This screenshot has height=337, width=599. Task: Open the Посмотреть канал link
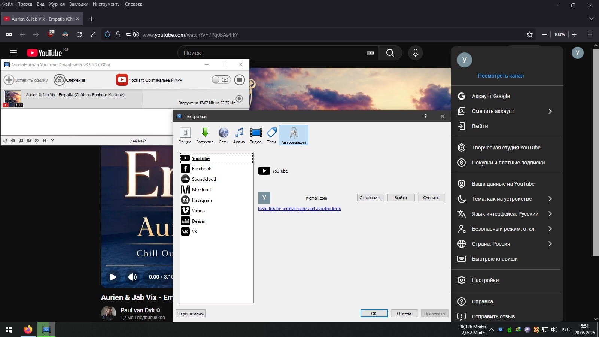(501, 76)
